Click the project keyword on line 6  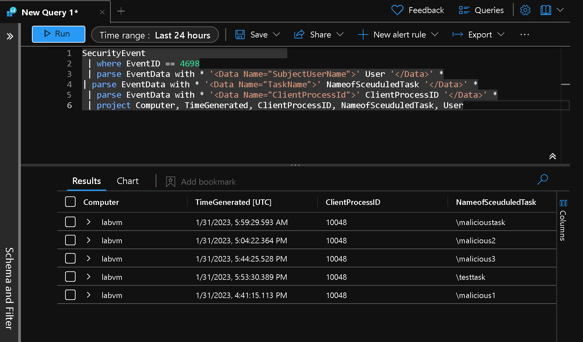tap(113, 105)
